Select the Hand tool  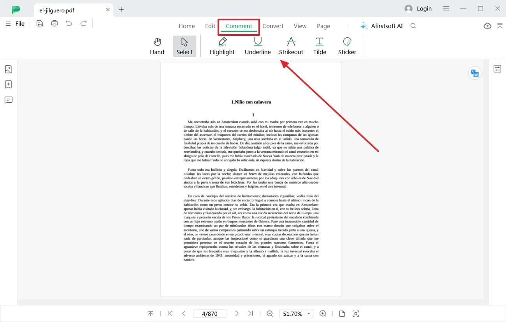click(x=157, y=46)
